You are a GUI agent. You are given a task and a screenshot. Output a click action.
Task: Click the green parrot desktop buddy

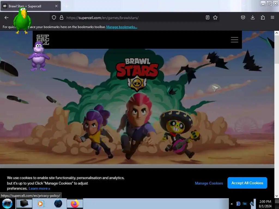[x=22, y=20]
